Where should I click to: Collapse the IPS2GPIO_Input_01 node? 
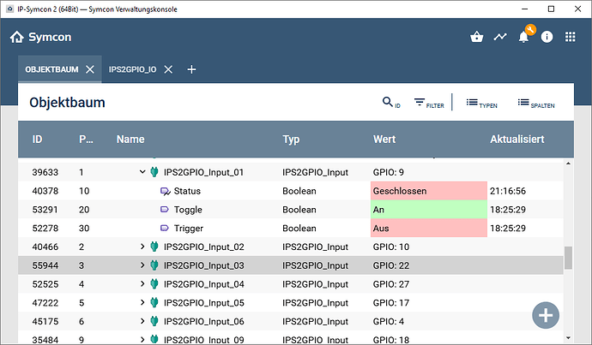pyautogui.click(x=142, y=172)
